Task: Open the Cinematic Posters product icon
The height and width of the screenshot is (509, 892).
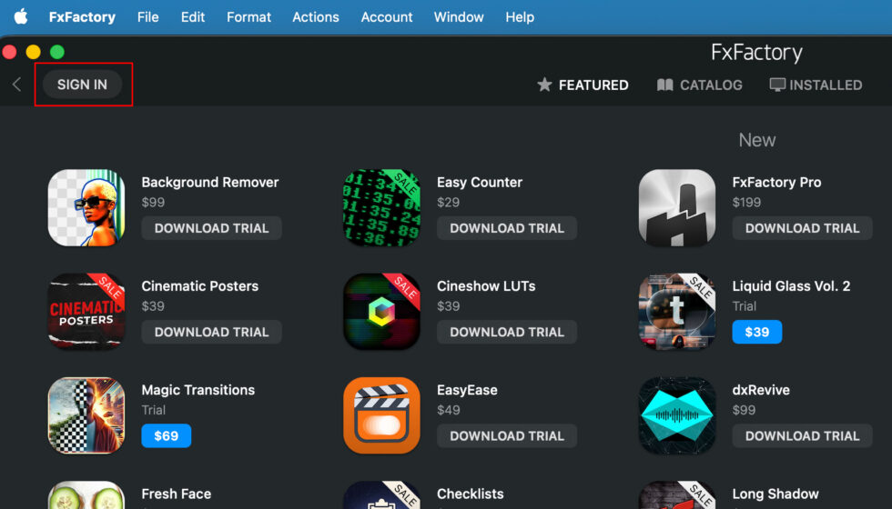Action: pyautogui.click(x=86, y=312)
